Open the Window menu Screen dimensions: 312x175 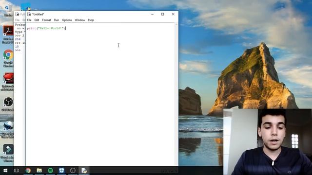(x=80, y=20)
